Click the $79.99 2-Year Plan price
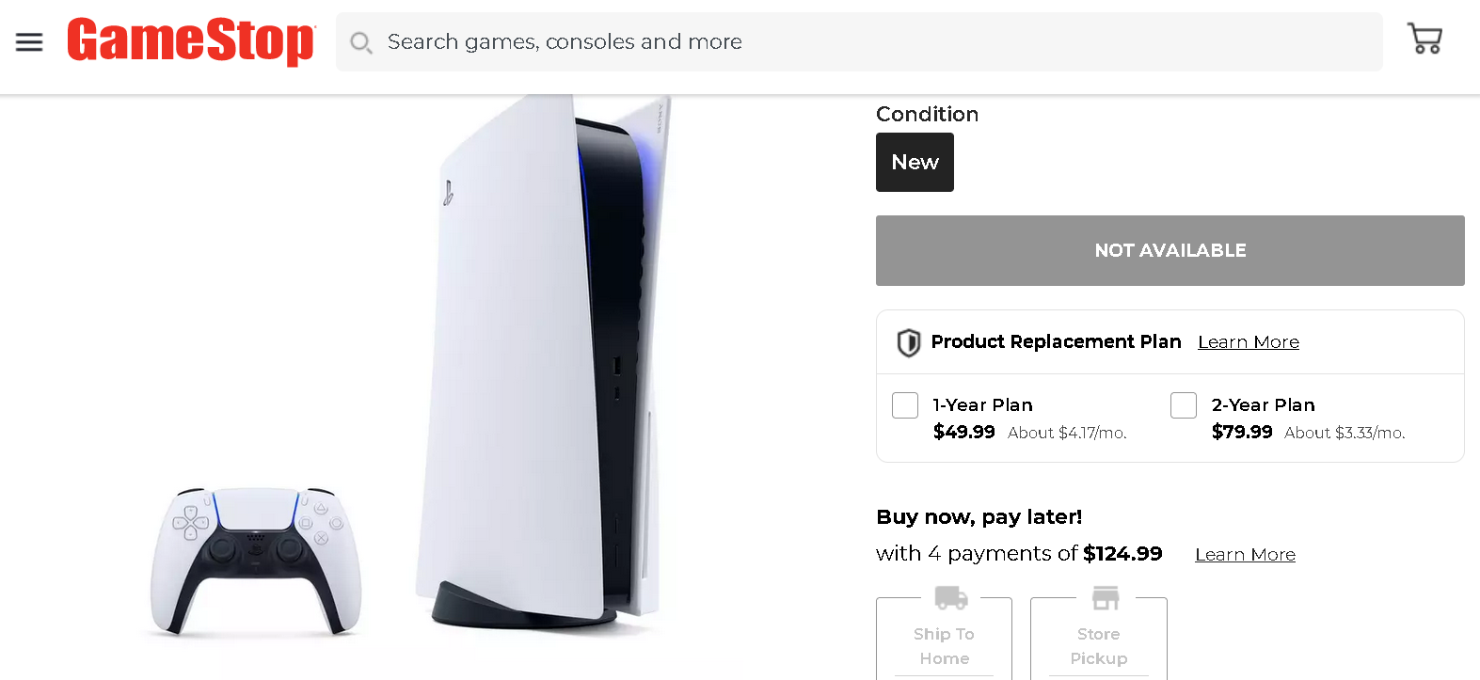 [x=1241, y=432]
